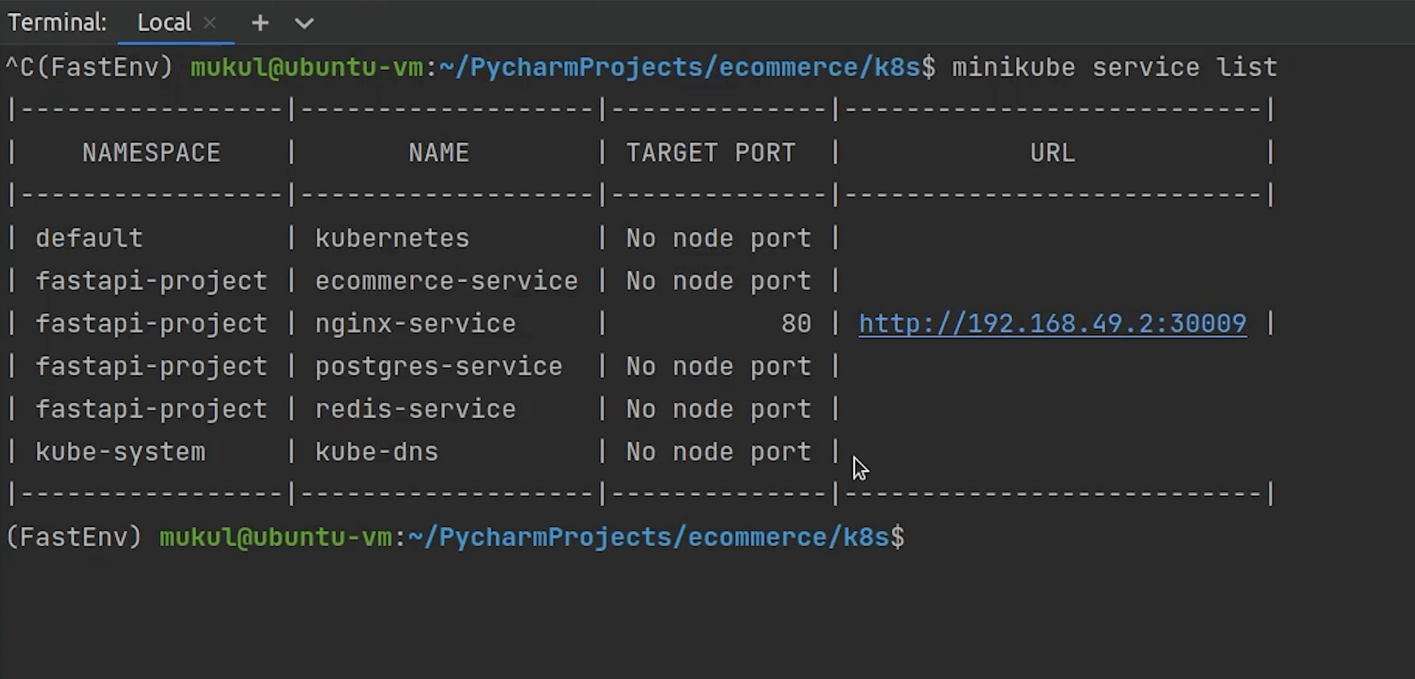The height and width of the screenshot is (679, 1415).
Task: Click the Terminal panel label
Action: tap(57, 23)
